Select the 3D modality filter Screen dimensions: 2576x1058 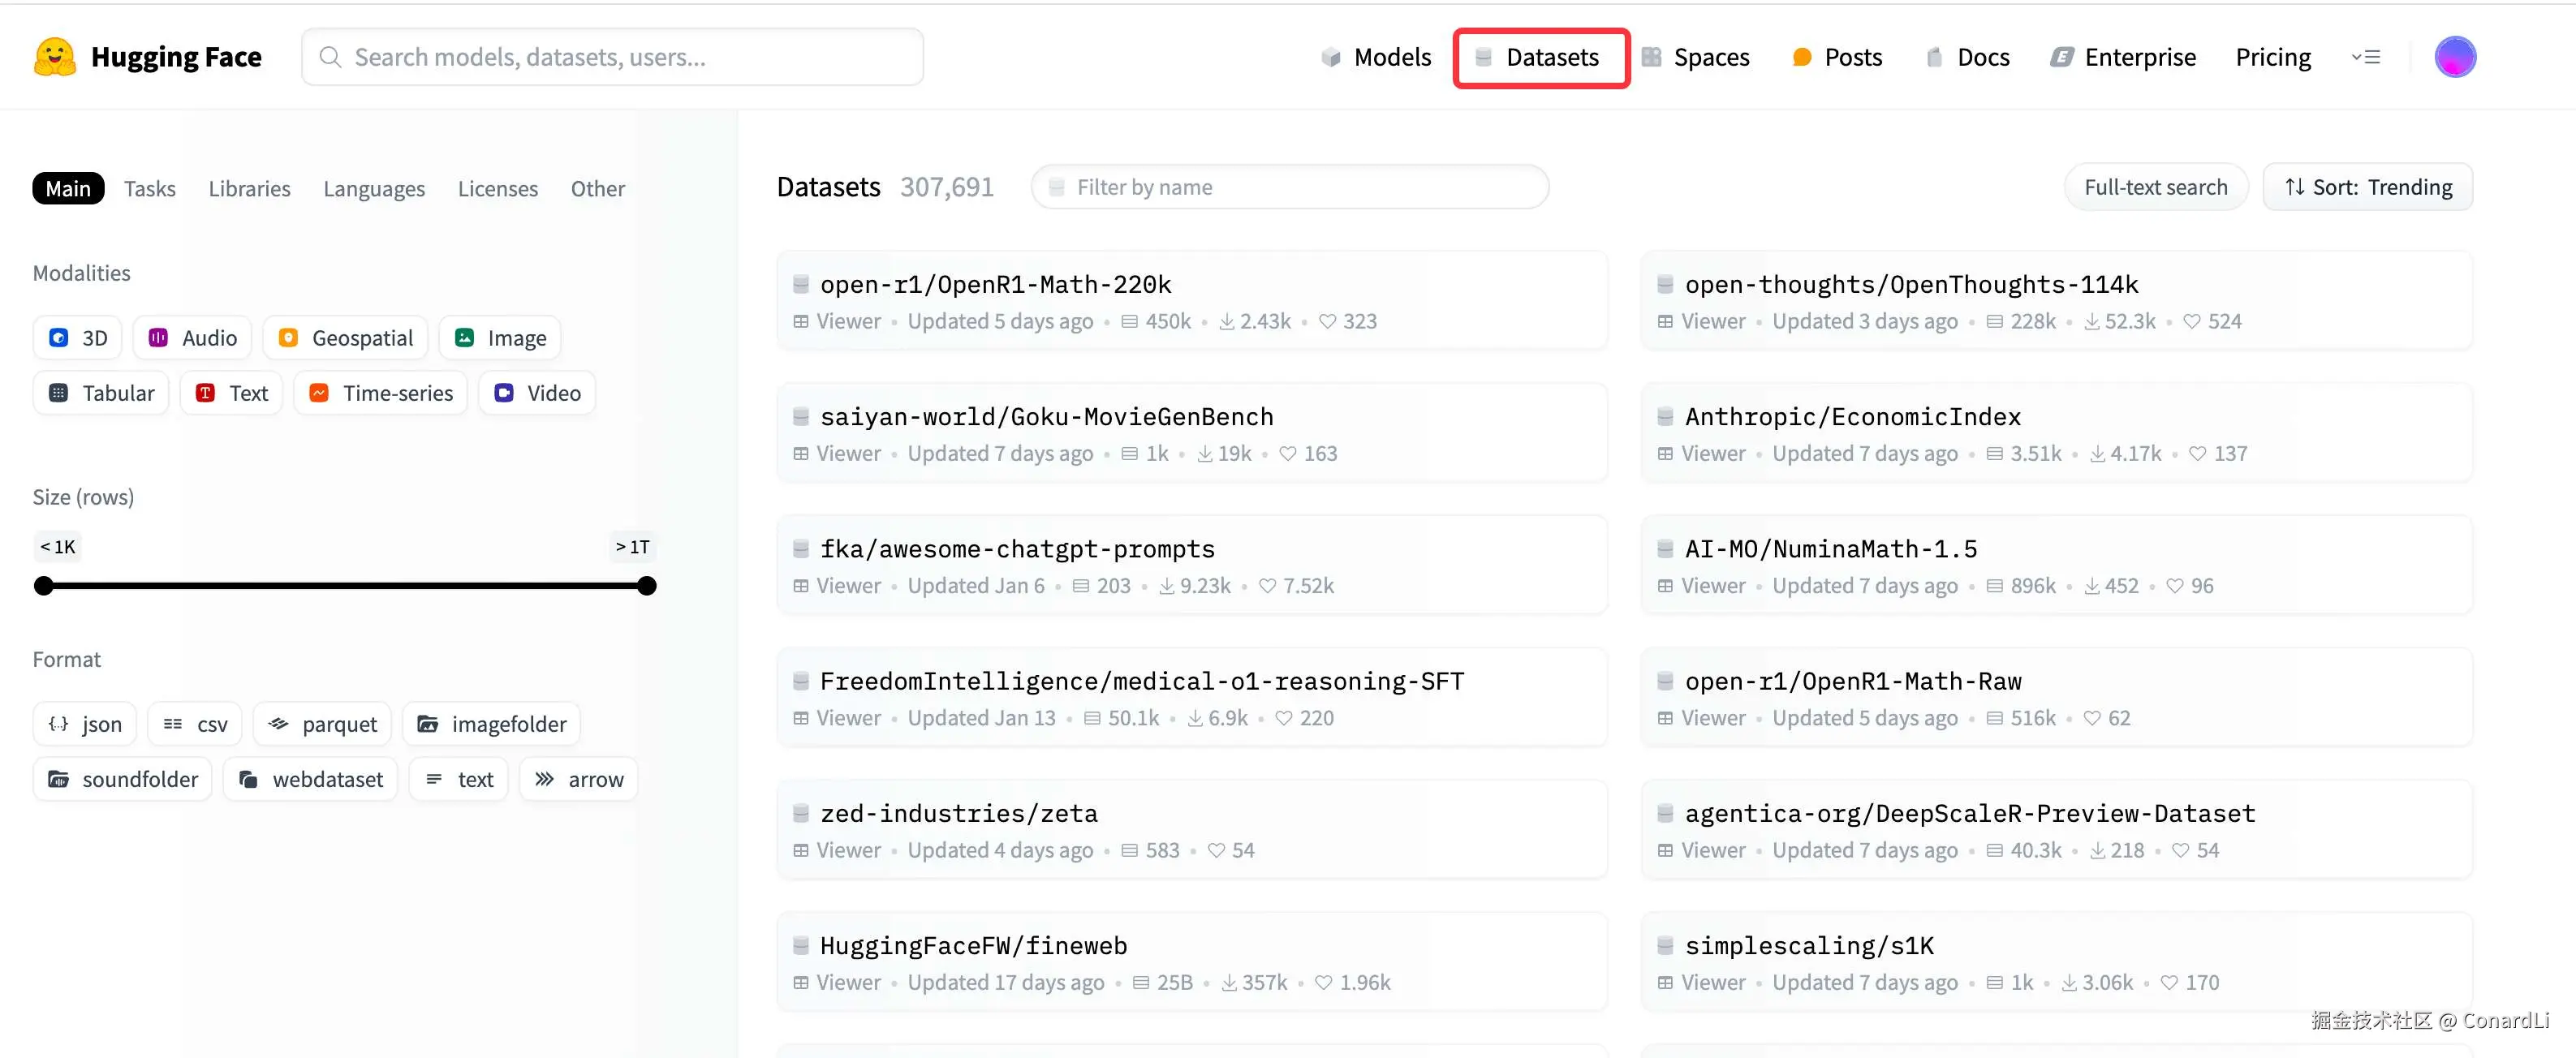[x=77, y=337]
